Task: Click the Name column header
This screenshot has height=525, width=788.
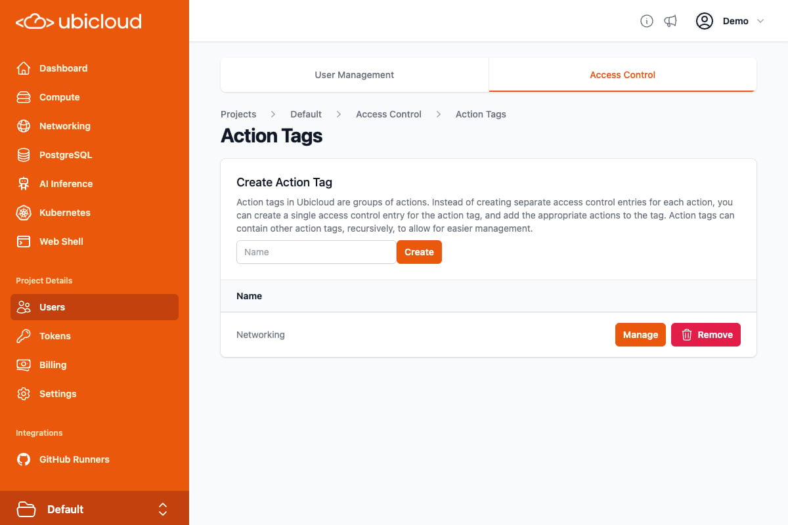Action: point(250,296)
